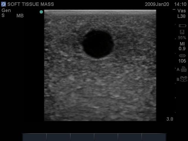Click the MB multibeam indicator
The height and width of the screenshot is (141, 188).
pyautogui.click(x=20, y=16)
